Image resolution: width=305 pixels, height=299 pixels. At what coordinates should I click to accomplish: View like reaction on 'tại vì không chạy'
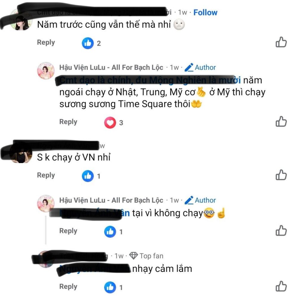(x=113, y=232)
